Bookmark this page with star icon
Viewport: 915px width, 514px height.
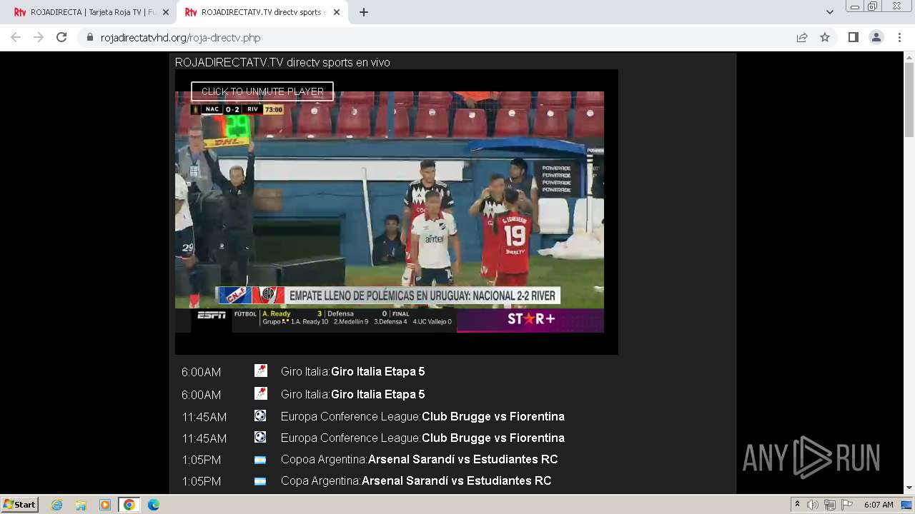point(825,37)
